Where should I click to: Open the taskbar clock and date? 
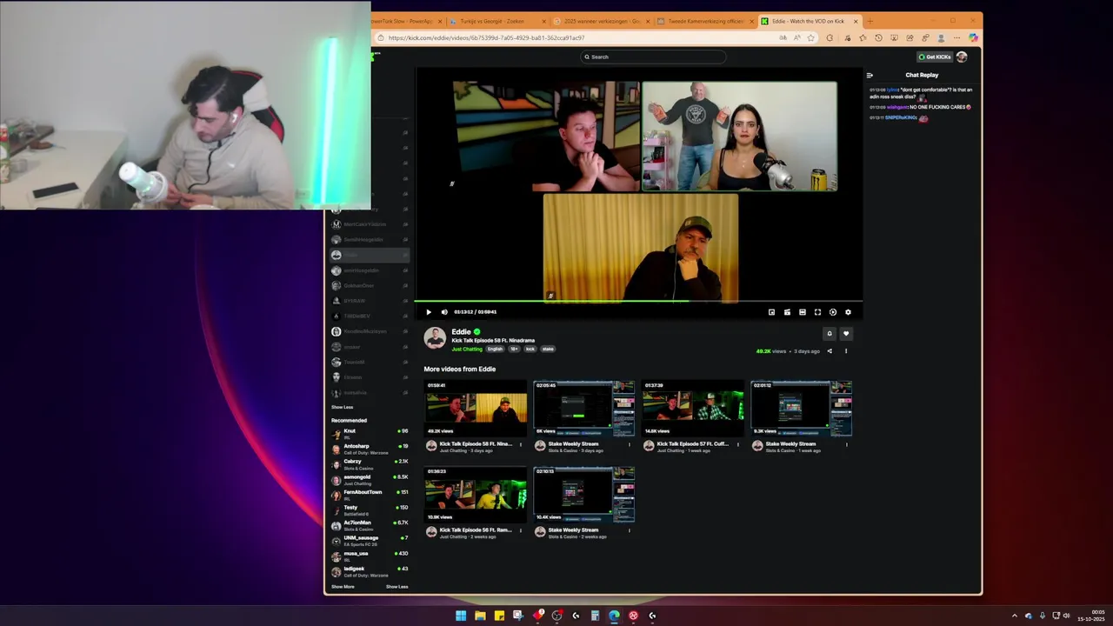point(1092,616)
